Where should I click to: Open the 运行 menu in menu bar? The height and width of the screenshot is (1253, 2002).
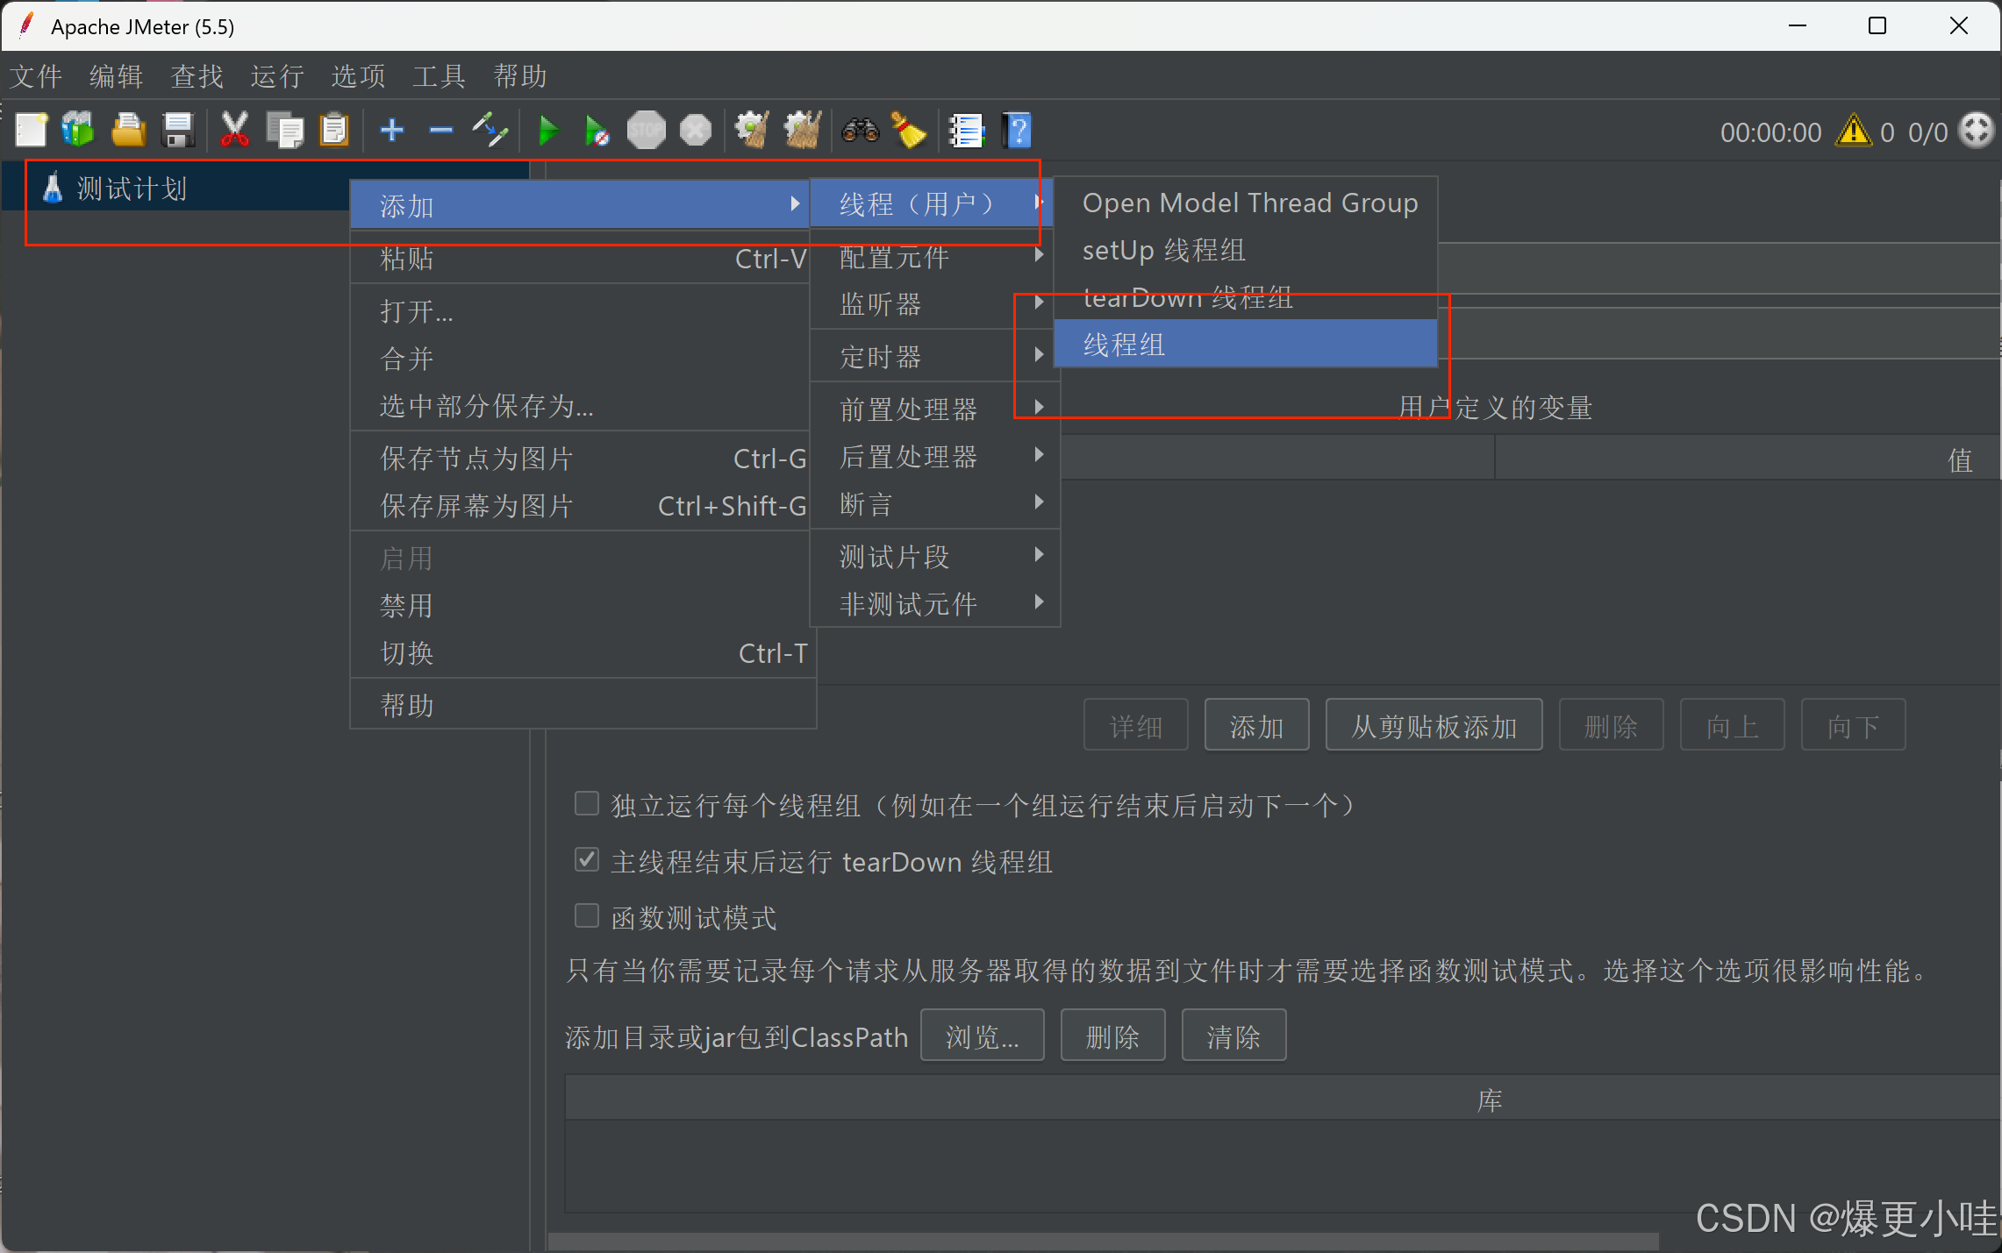pos(277,76)
